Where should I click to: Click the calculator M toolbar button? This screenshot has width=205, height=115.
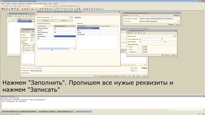point(69,6)
